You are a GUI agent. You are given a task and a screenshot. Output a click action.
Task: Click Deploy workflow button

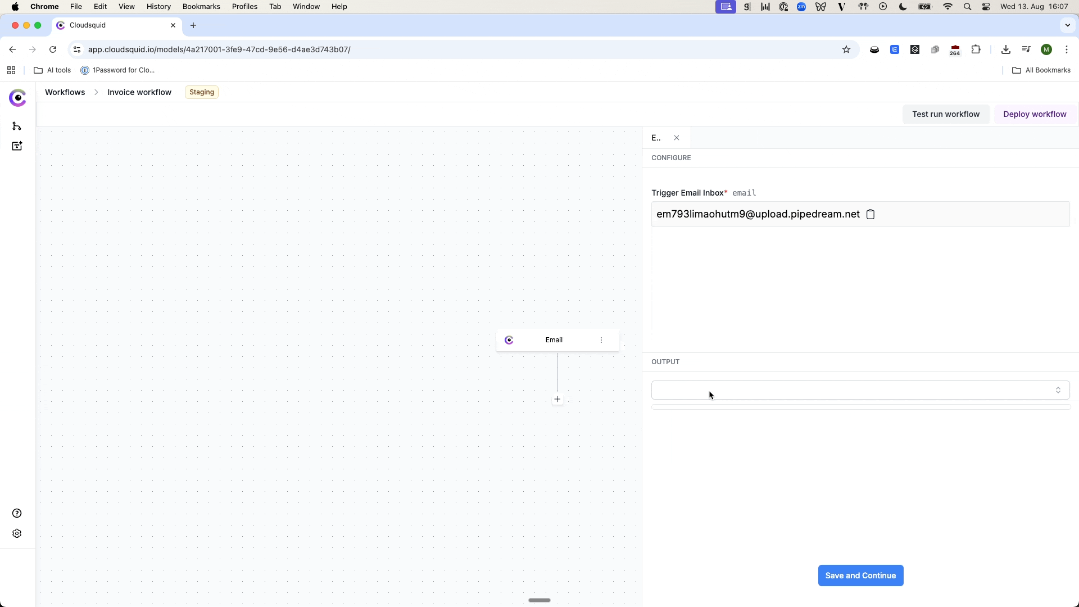click(1035, 114)
